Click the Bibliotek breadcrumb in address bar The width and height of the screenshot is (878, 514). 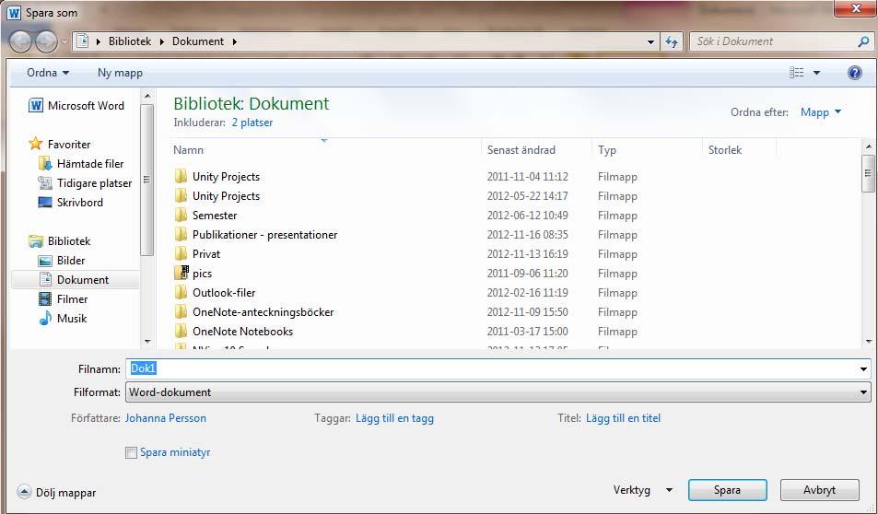click(130, 41)
